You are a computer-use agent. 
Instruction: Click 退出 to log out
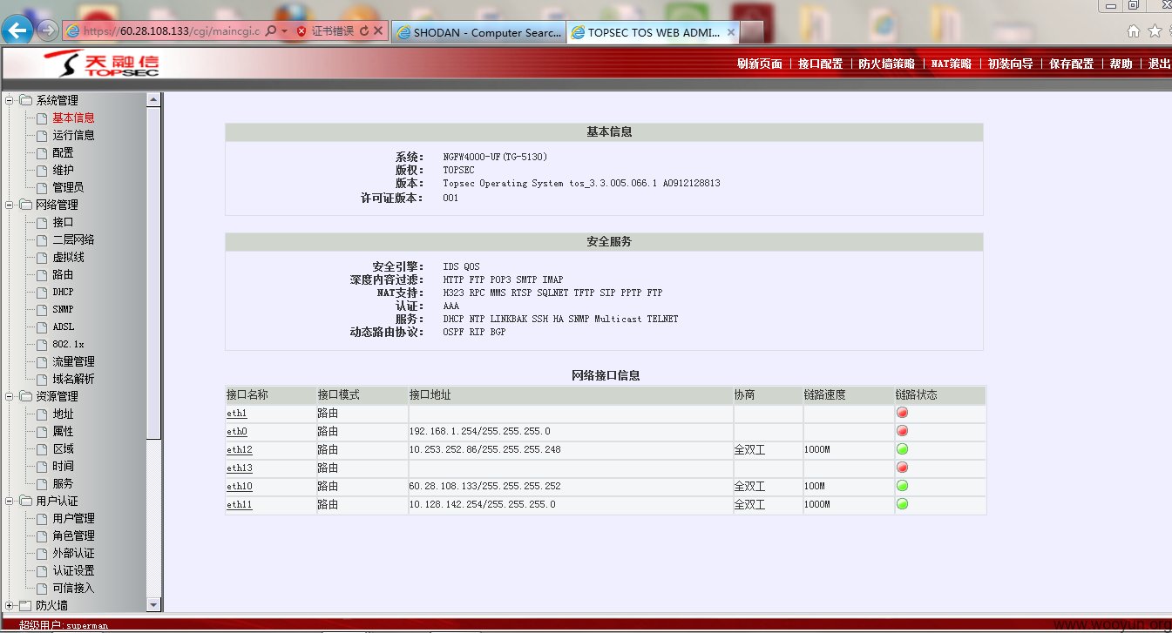[x=1159, y=64]
